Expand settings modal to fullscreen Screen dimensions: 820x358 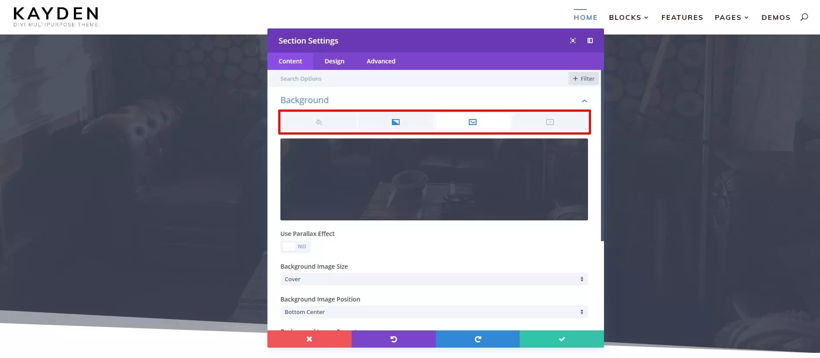[573, 41]
